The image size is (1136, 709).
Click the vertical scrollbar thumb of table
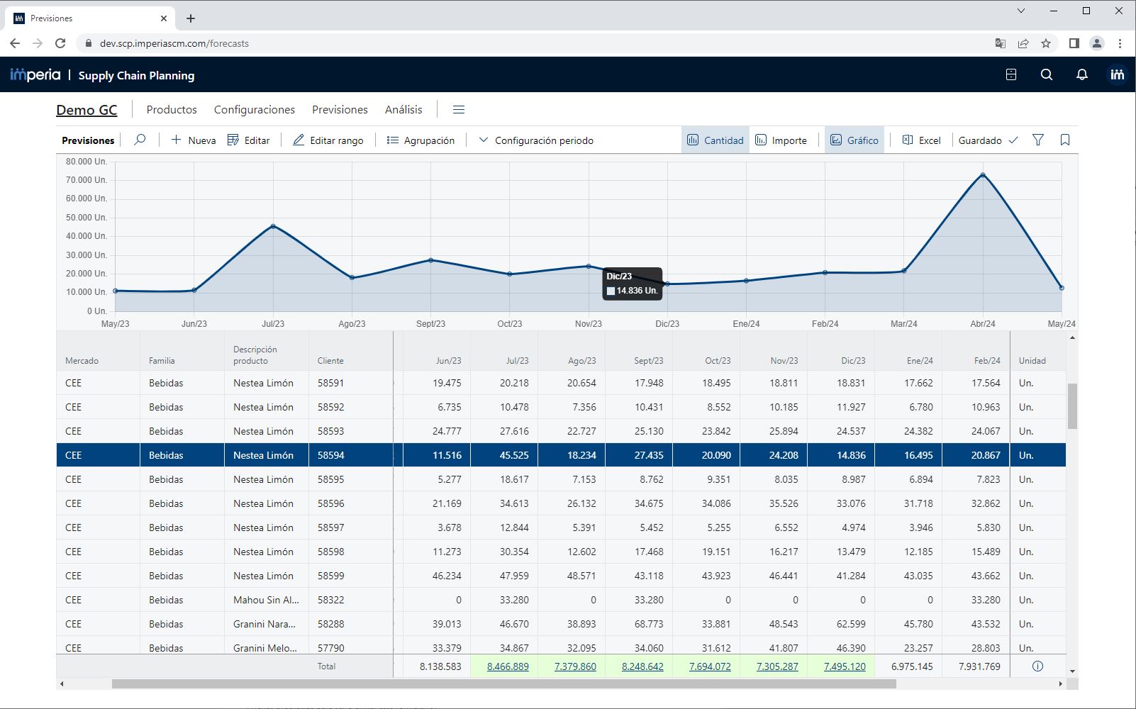1072,406
